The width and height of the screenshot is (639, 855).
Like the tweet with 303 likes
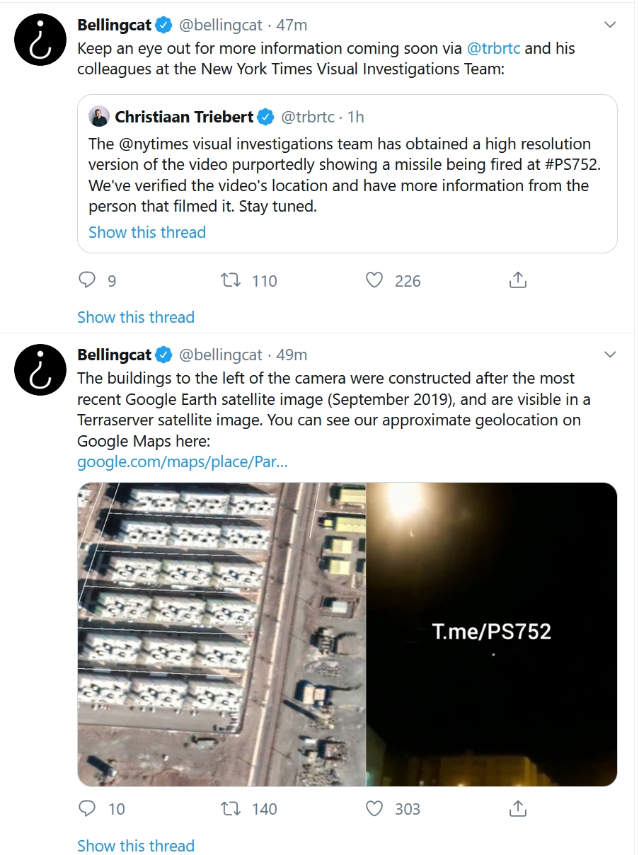(x=374, y=808)
